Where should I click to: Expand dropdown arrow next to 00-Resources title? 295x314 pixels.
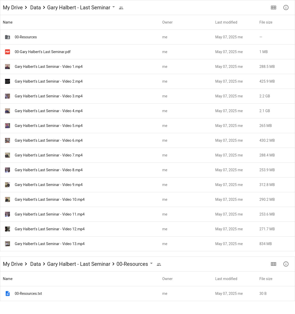coord(151,263)
